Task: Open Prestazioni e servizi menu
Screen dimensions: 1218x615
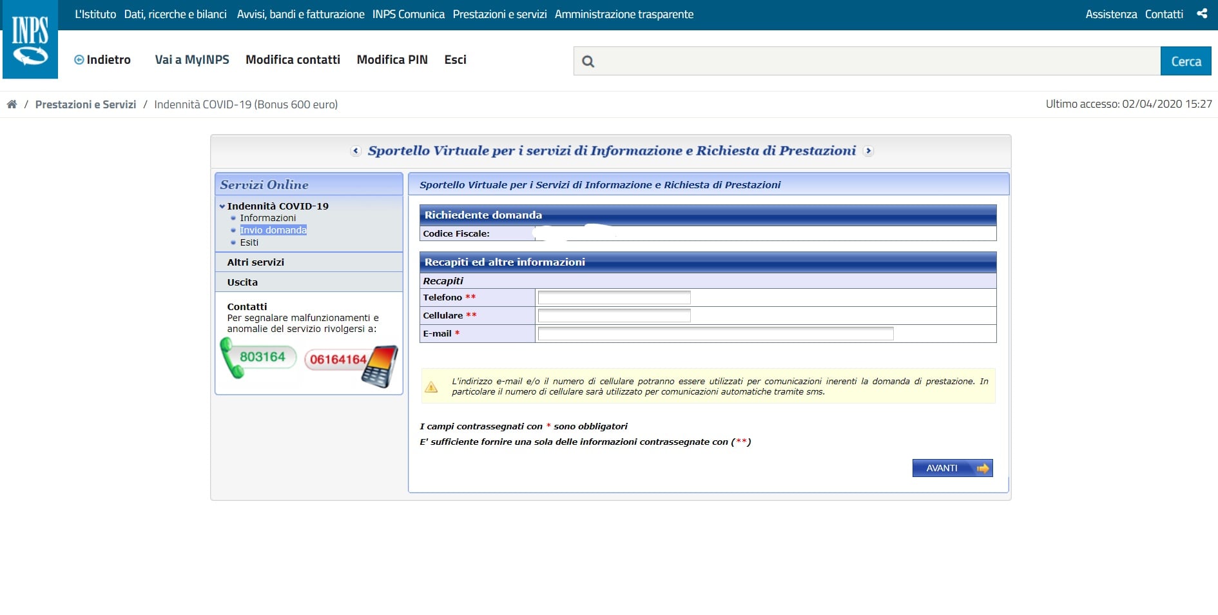Action: click(x=499, y=14)
